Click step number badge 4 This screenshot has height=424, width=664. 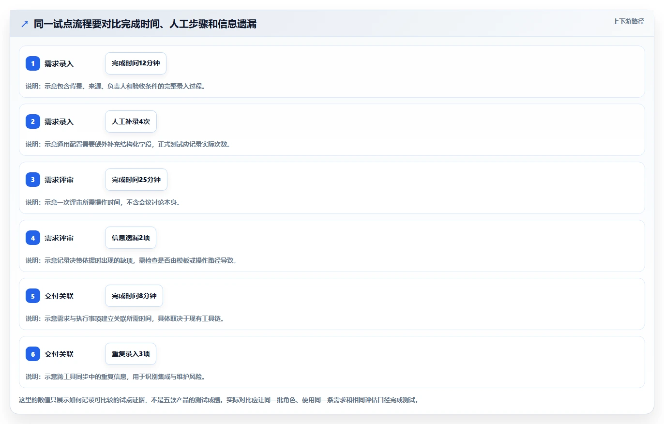pos(33,238)
